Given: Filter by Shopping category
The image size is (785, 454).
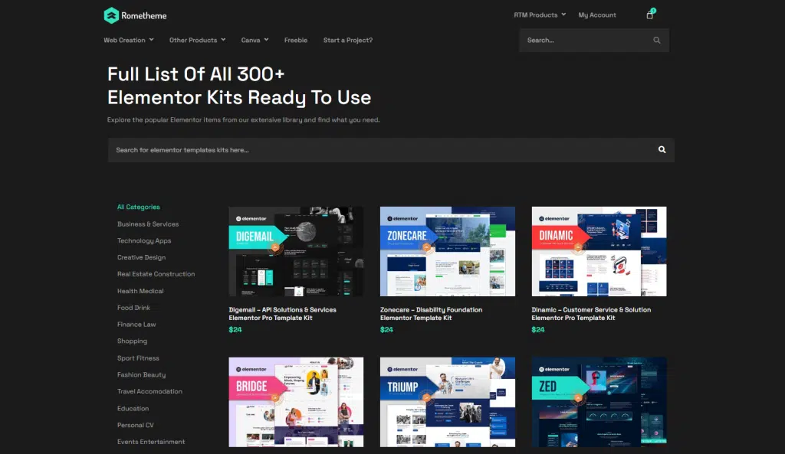Looking at the screenshot, I should point(132,341).
